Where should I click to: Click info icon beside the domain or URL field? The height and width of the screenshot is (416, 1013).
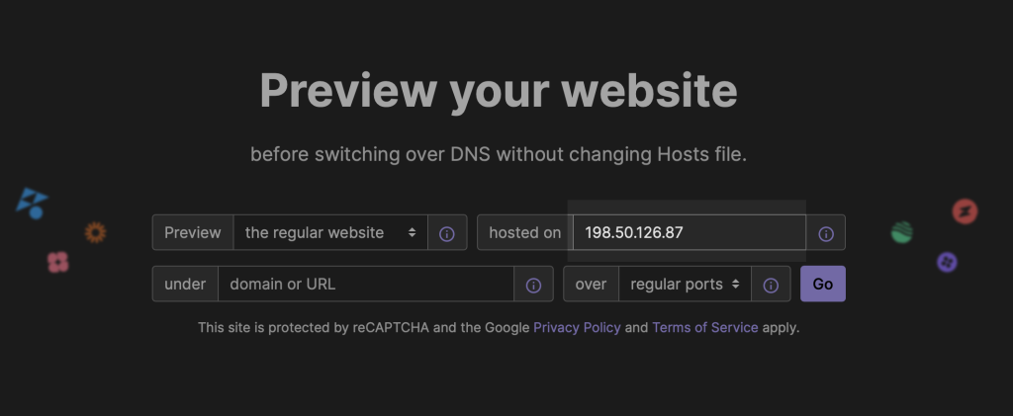pos(533,285)
